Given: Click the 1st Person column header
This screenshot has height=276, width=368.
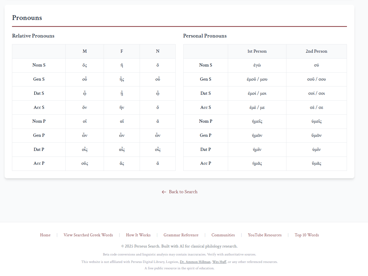Looking at the screenshot, I should click(x=257, y=51).
